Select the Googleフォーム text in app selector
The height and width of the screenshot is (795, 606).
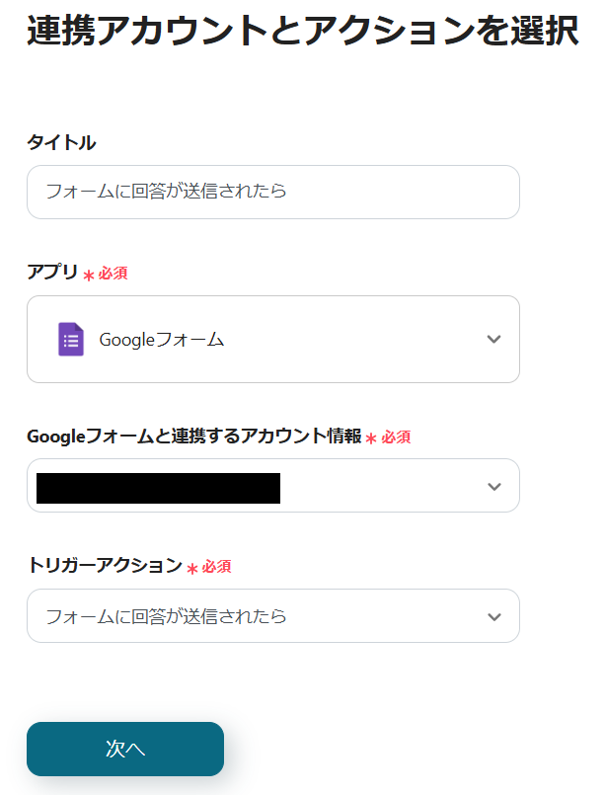click(162, 340)
